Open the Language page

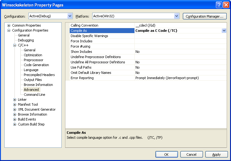31,70
